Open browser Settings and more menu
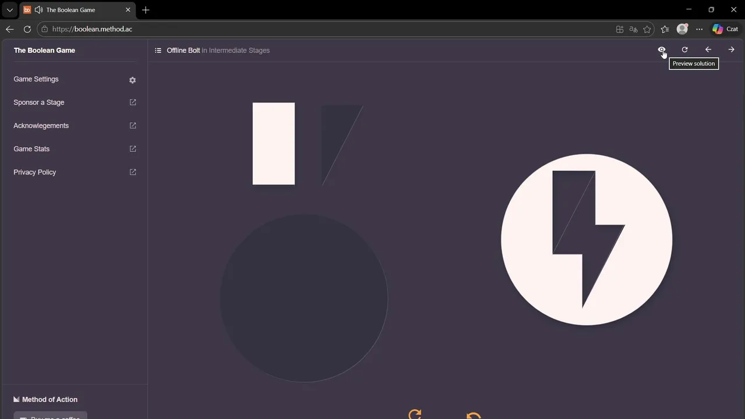 (700, 29)
